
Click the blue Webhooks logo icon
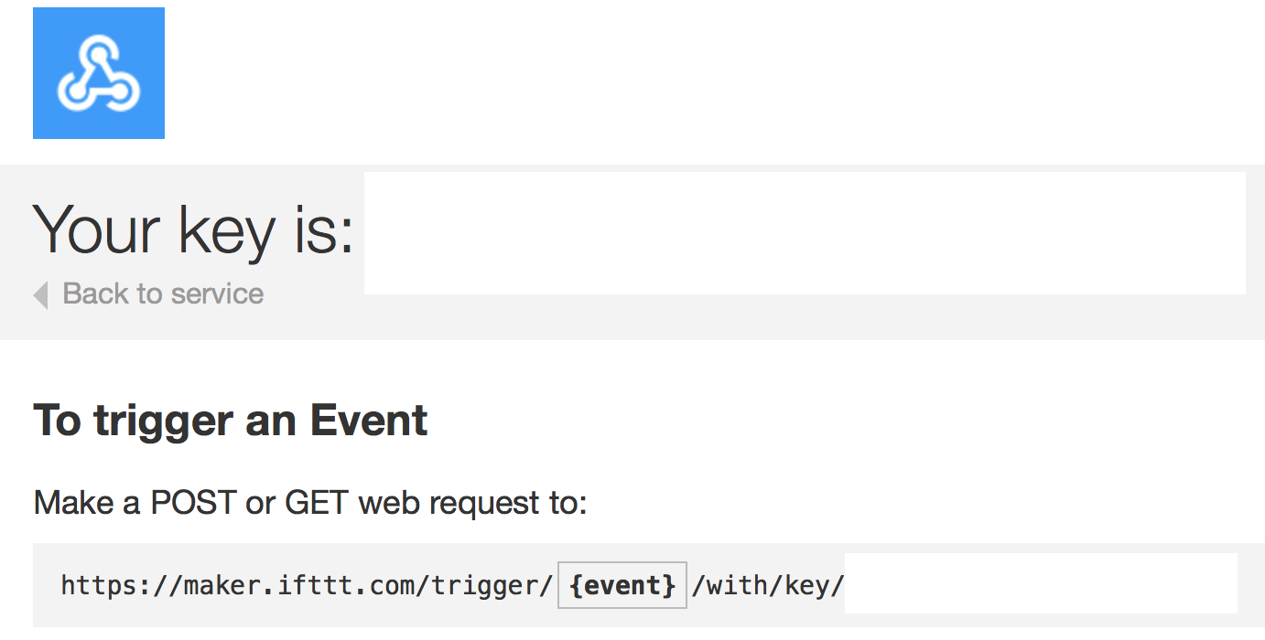tap(99, 73)
